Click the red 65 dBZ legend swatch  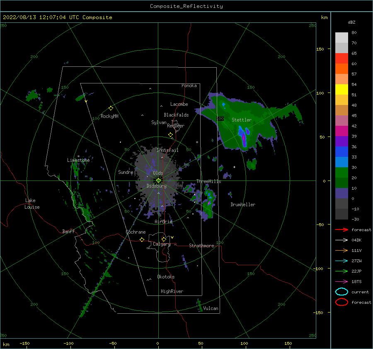tap(342, 59)
